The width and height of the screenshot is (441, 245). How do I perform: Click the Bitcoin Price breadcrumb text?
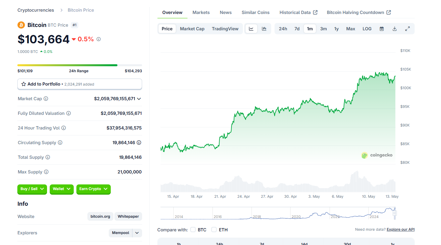(81, 10)
